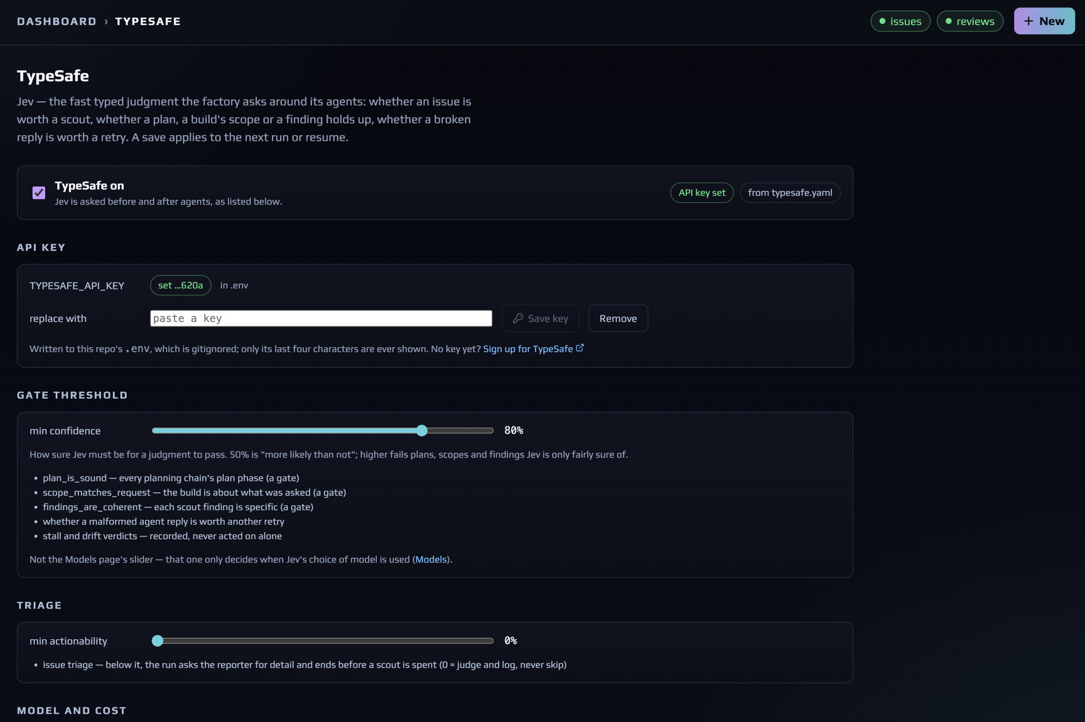Image resolution: width=1085 pixels, height=722 pixels.
Task: Open the issues status pill
Action: [x=900, y=21]
